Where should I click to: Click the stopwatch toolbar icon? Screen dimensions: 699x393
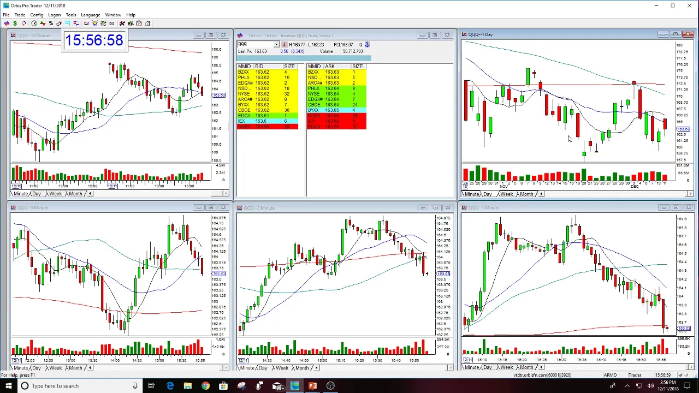(x=139, y=23)
